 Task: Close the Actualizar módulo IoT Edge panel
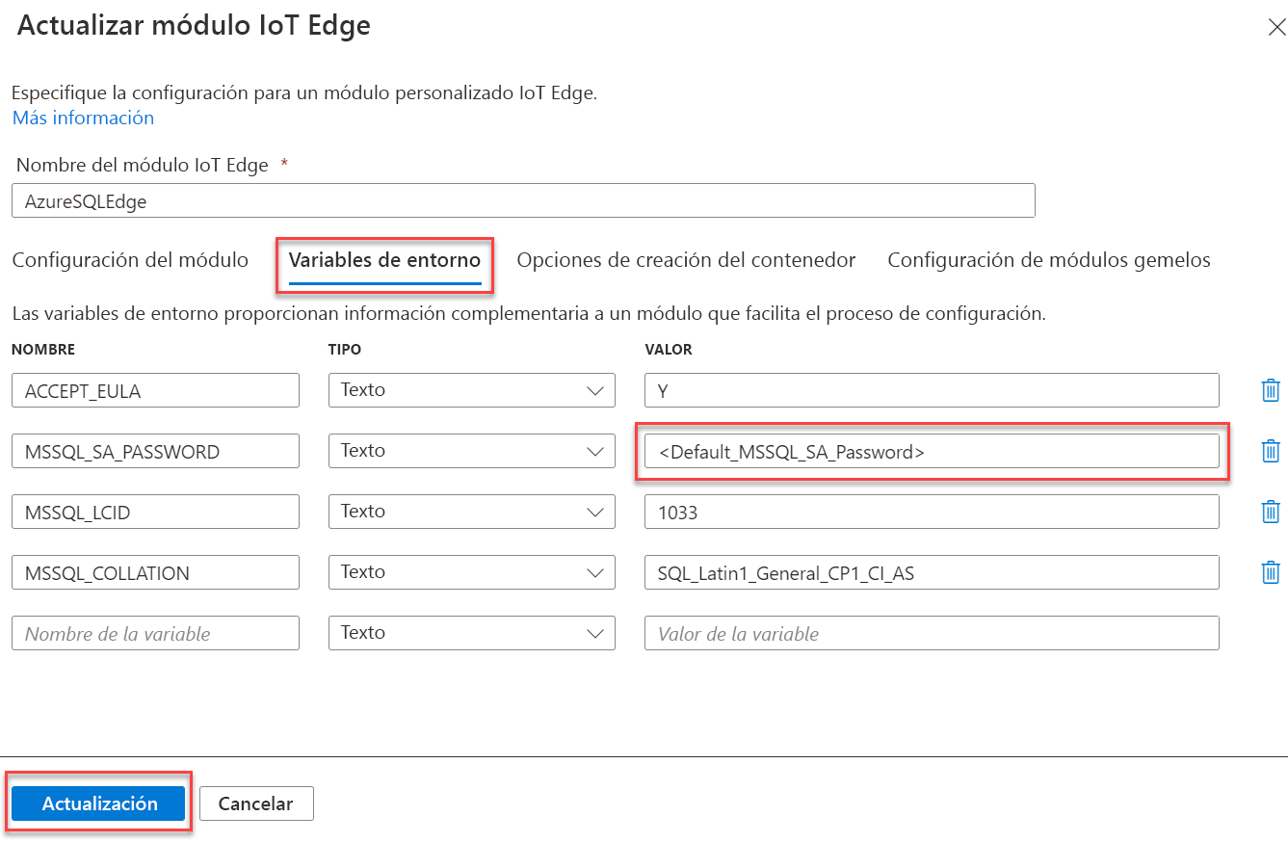pos(1275,27)
